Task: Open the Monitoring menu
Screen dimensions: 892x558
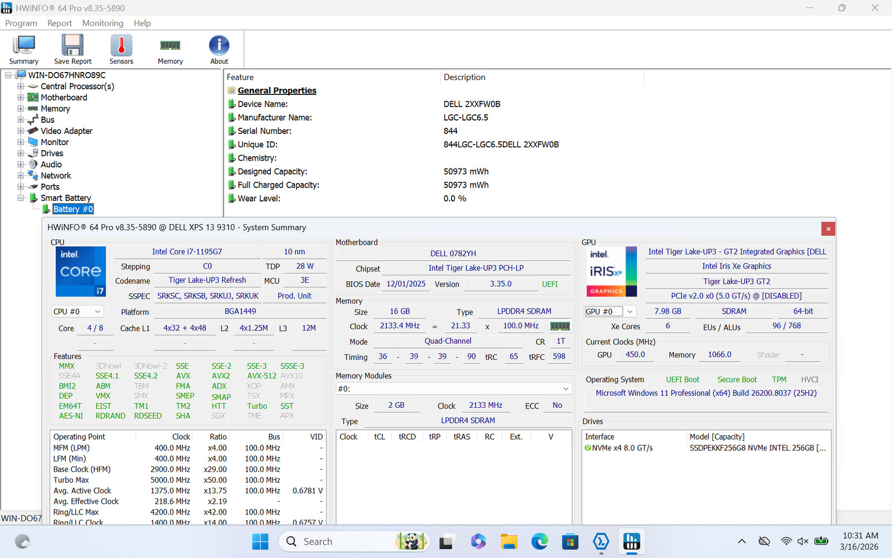Action: (103, 23)
